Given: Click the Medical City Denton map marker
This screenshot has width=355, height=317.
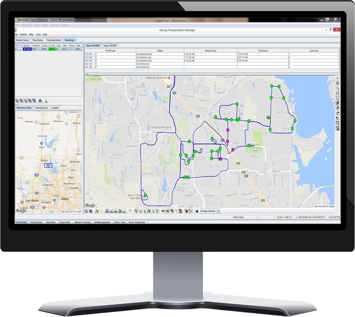Looking at the screenshot, I should [x=169, y=78].
